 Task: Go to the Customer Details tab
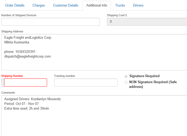[65, 5]
